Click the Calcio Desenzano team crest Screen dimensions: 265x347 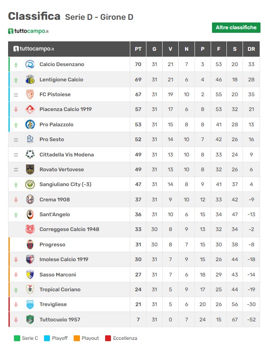pos(30,64)
